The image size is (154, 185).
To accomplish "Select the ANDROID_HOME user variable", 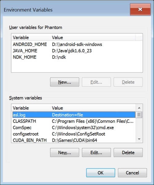I will [x=77, y=44].
